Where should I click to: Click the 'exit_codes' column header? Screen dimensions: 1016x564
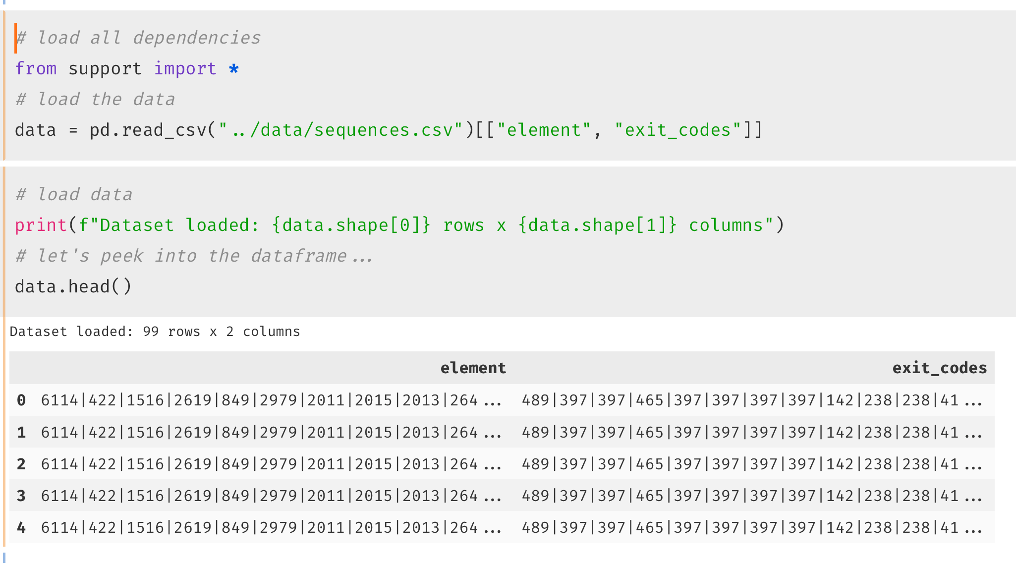coord(939,368)
